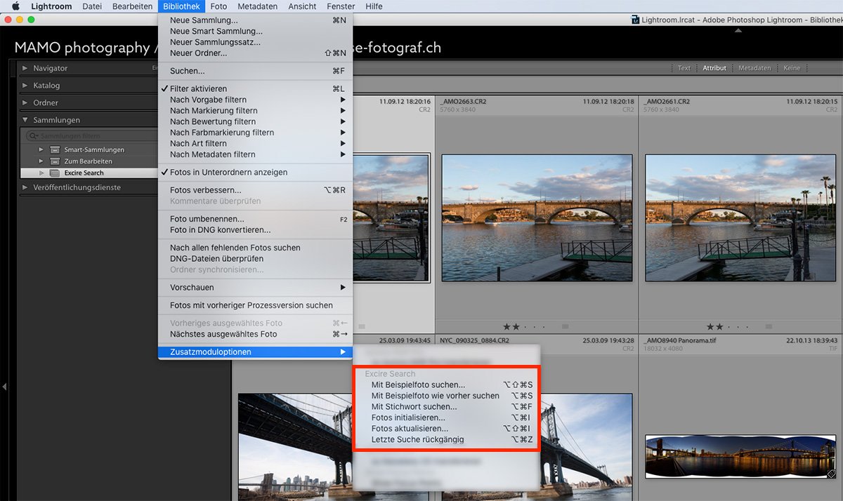Choose Fotos mit vorheriger Prozessversion suchen
843x501 pixels.
tap(256, 305)
